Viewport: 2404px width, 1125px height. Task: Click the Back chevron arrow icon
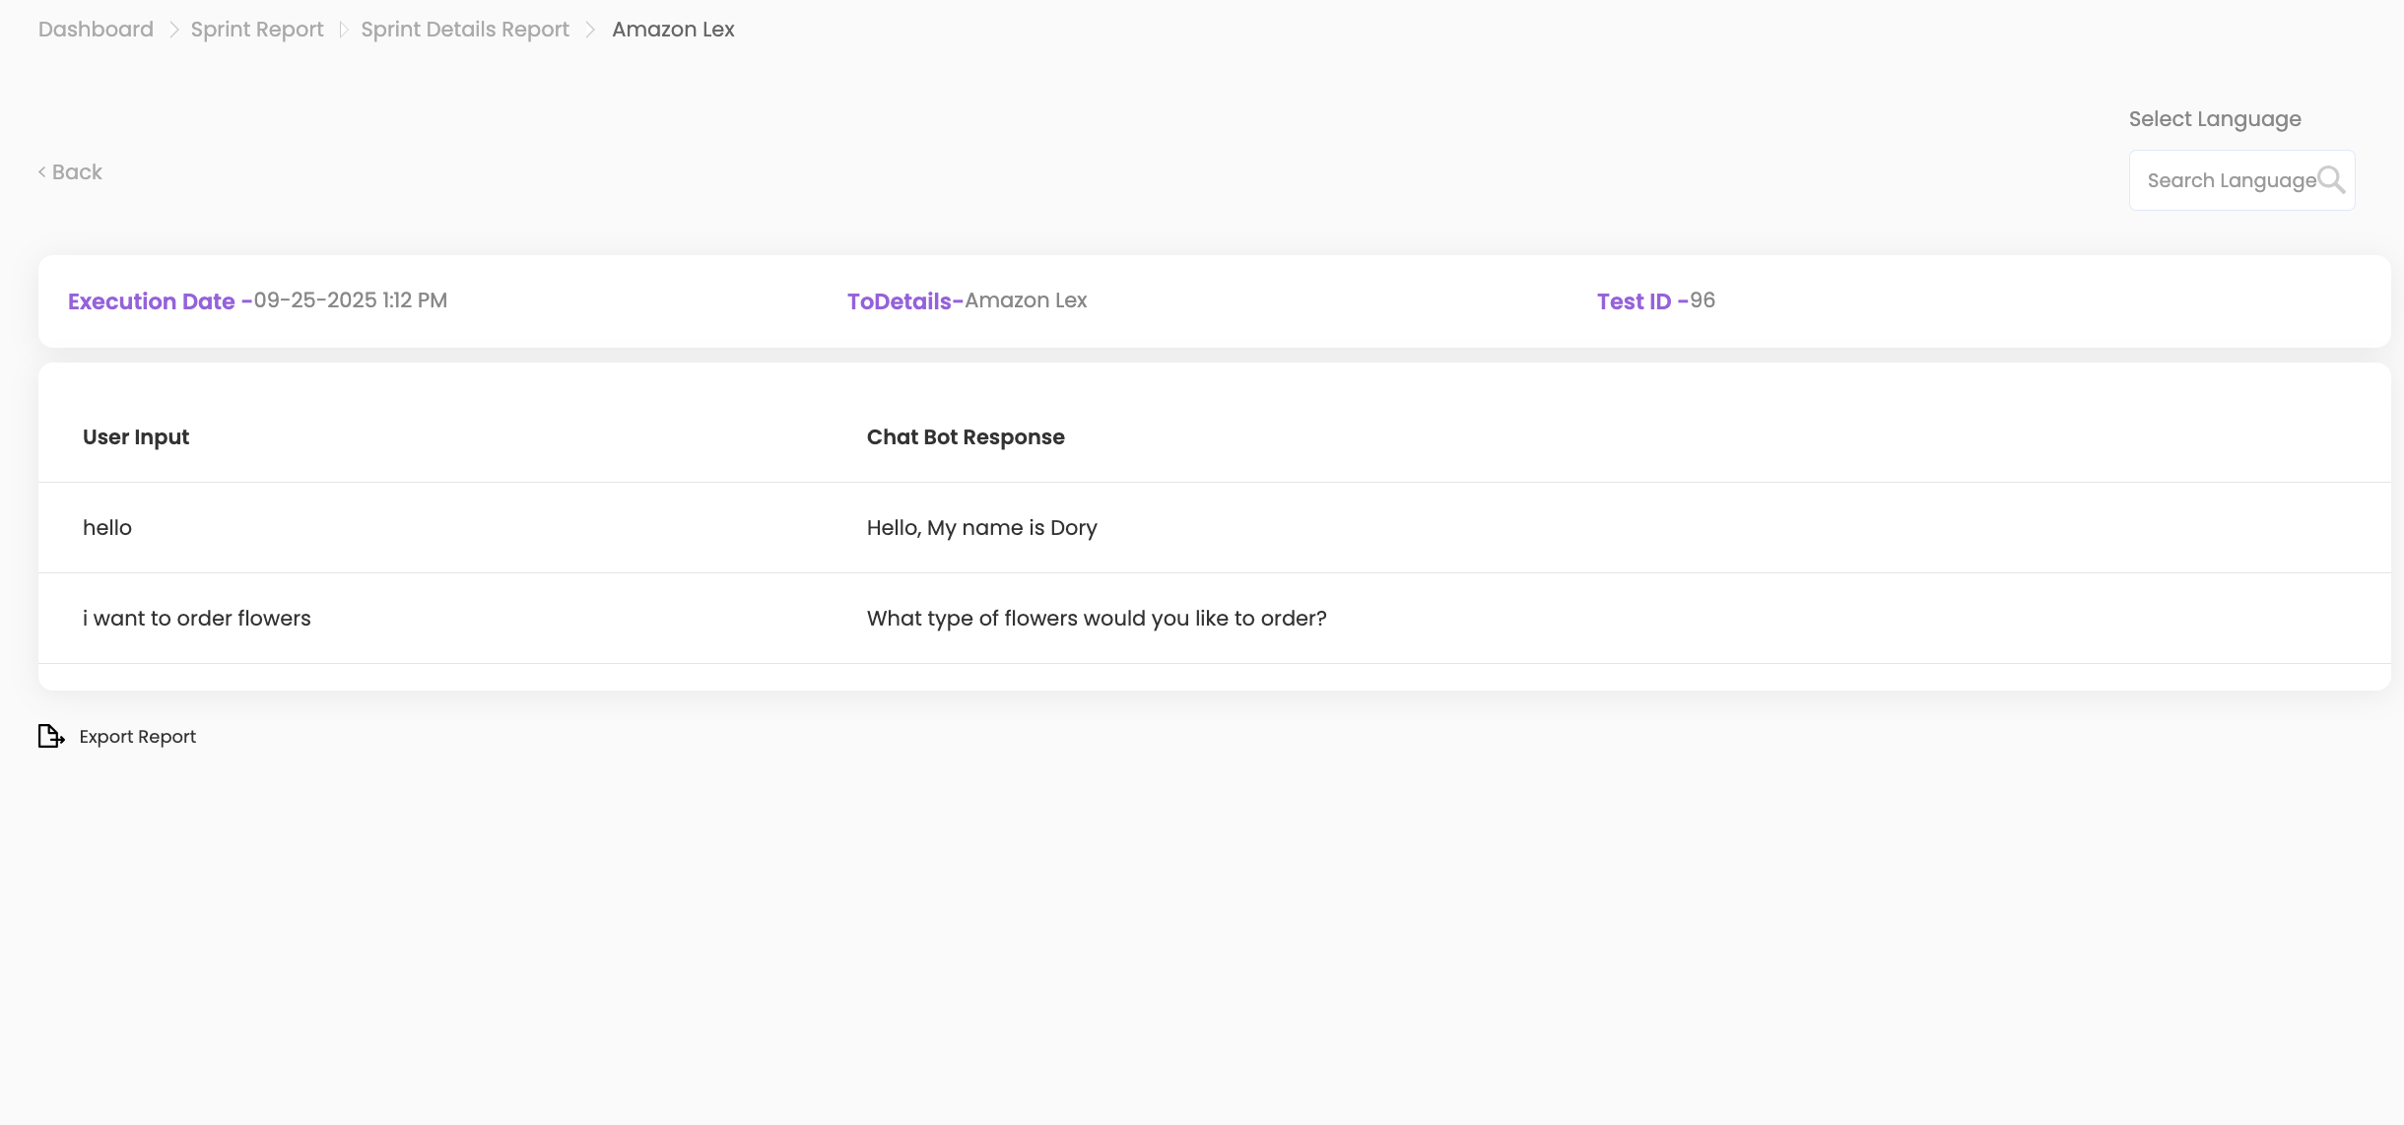pyautogui.click(x=42, y=172)
